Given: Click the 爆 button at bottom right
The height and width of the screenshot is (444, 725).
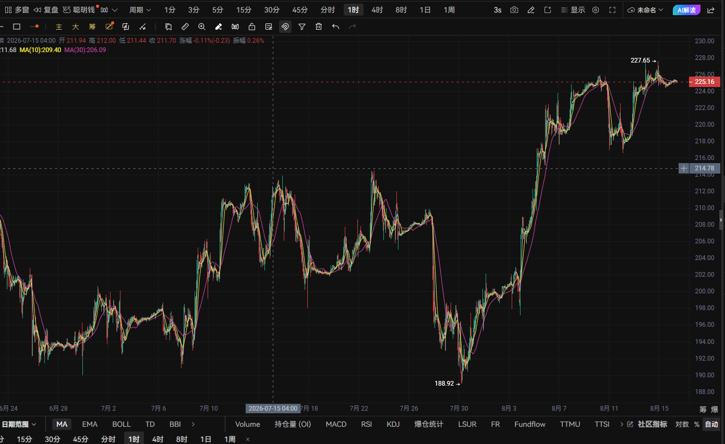Looking at the screenshot, I should 715,410.
